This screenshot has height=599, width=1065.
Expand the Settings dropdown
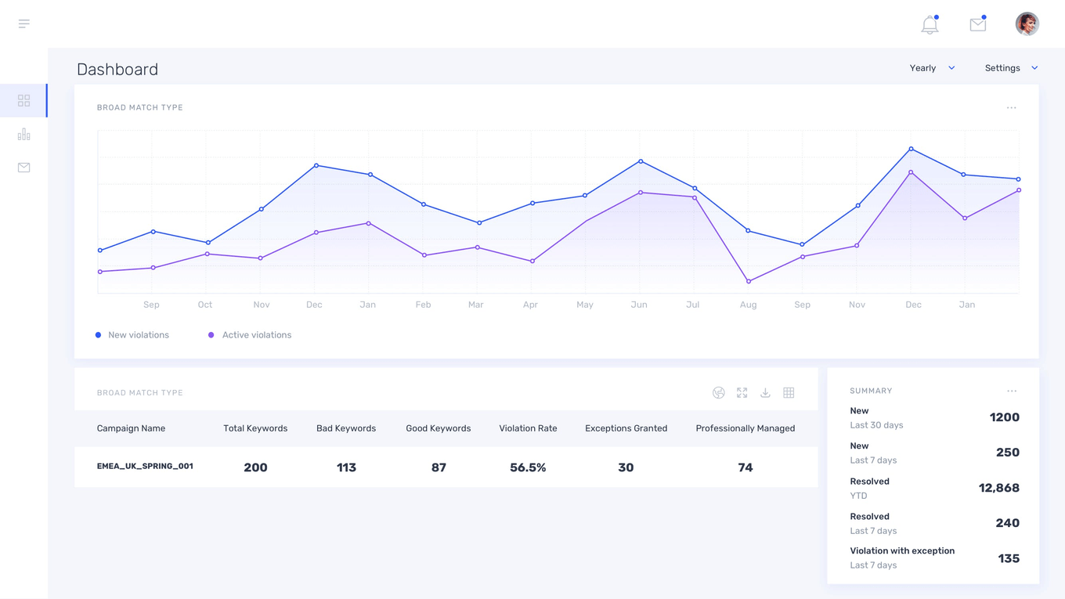click(1011, 68)
